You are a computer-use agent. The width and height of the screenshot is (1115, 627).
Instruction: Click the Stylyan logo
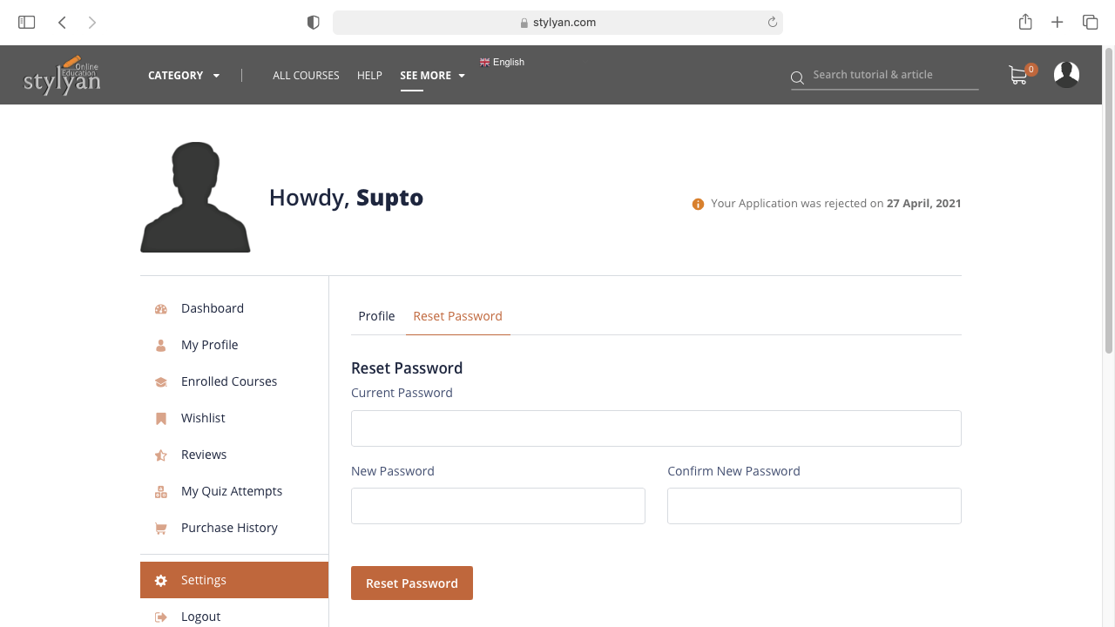point(62,75)
